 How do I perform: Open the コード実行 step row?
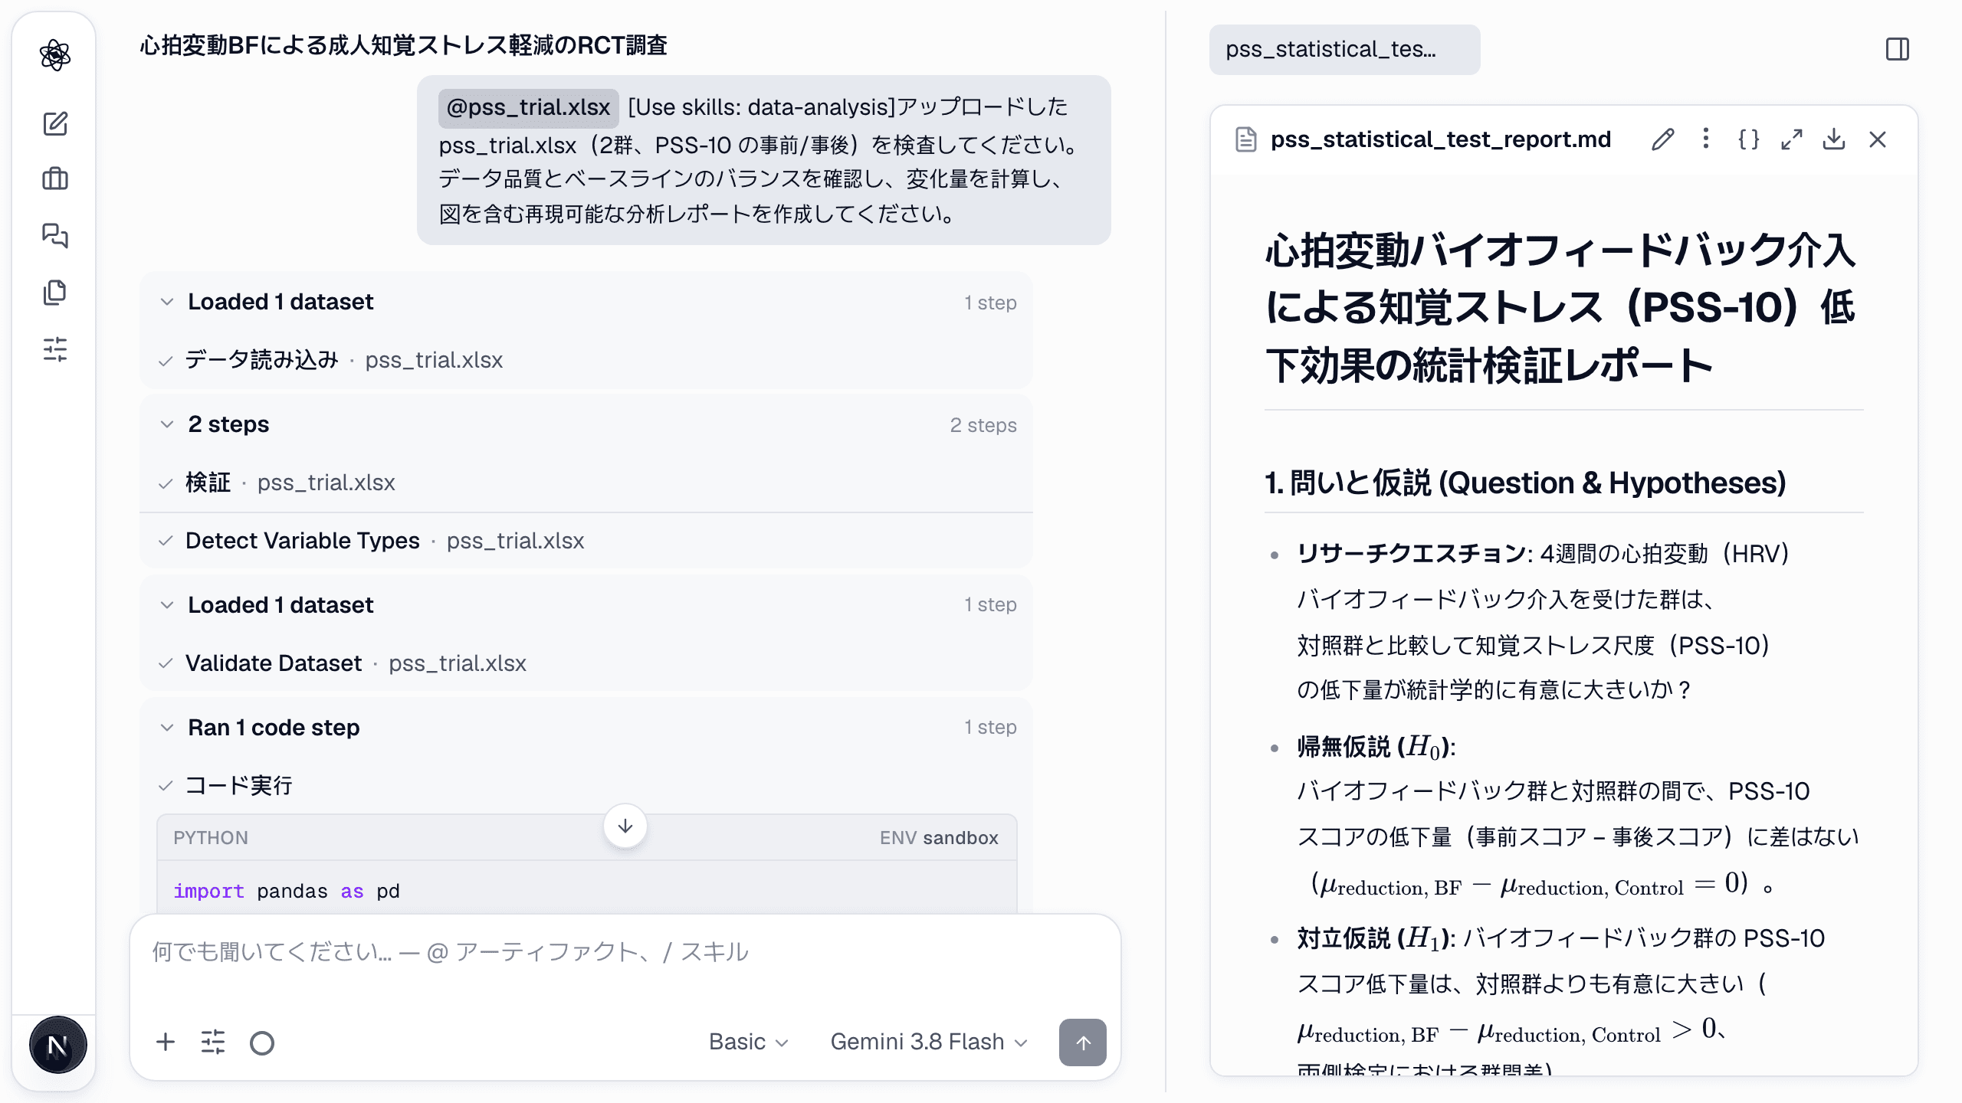[586, 786]
